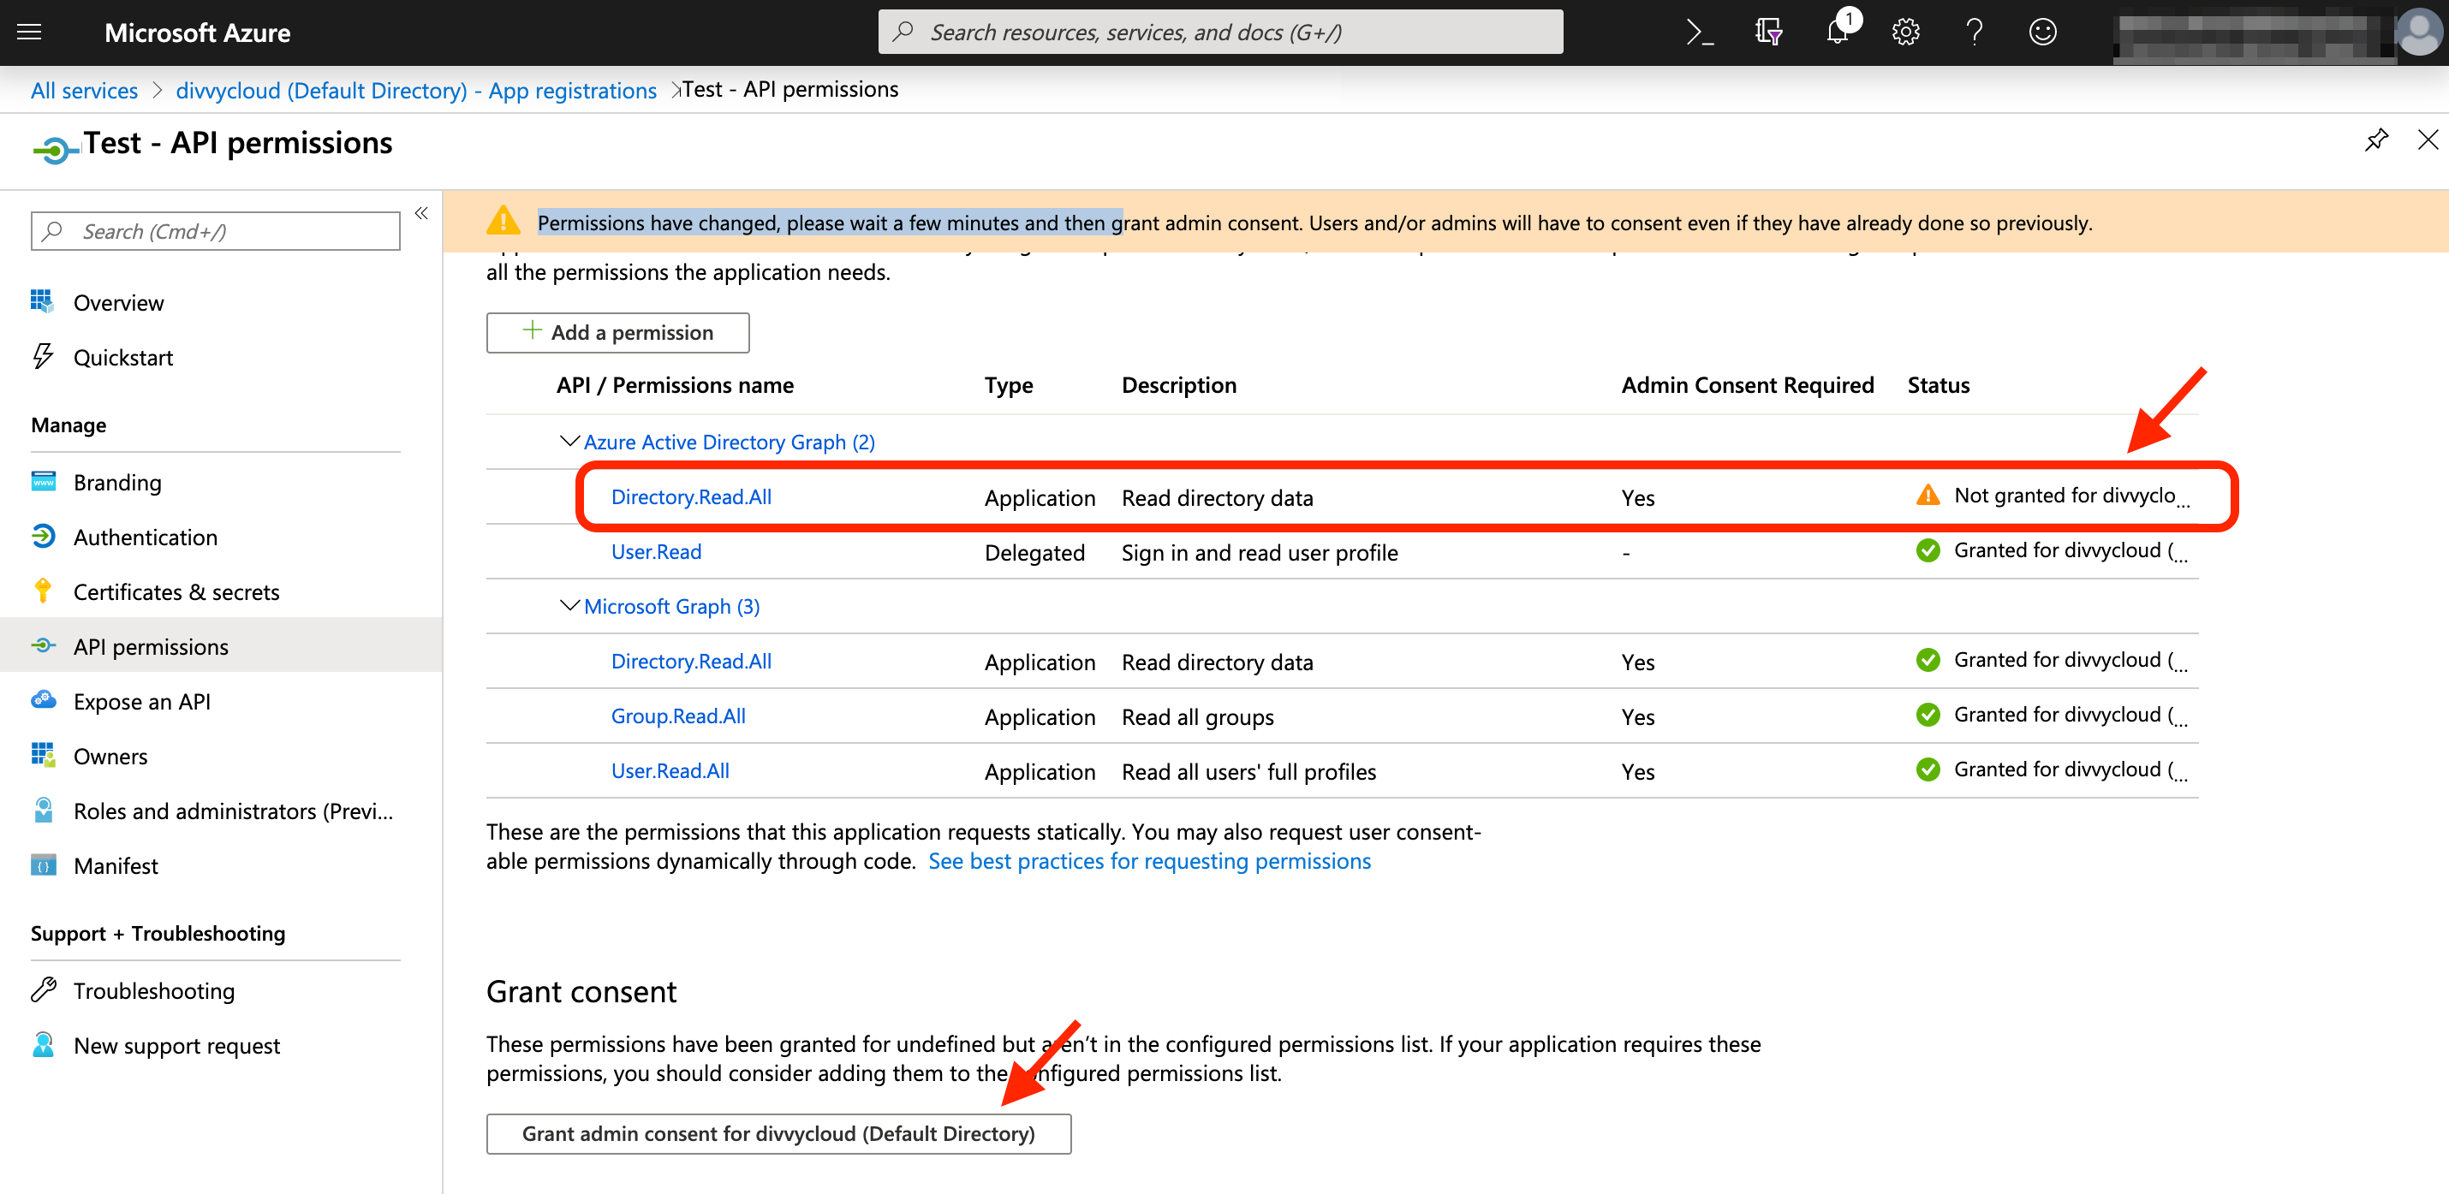Focus the sidebar Search (Cmd+/) field
The height and width of the screenshot is (1194, 2449).
tap(216, 231)
